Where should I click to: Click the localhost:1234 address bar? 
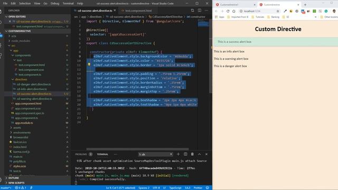[259, 11]
